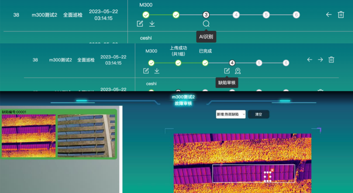This screenshot has width=353, height=193.
Task: Click the AI识别 magnifier icon under step 3
Action: coord(206,24)
